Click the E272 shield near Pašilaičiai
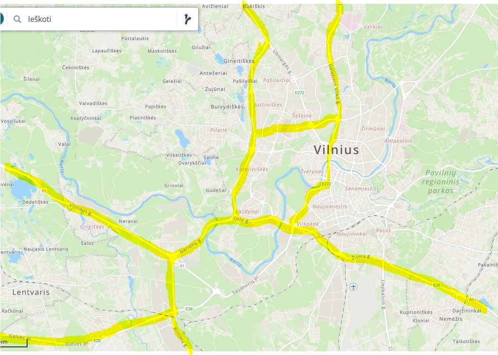 click(299, 93)
